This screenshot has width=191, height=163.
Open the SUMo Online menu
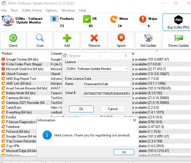(x=32, y=10)
